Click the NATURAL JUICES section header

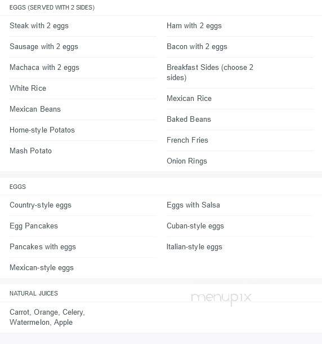click(x=34, y=293)
